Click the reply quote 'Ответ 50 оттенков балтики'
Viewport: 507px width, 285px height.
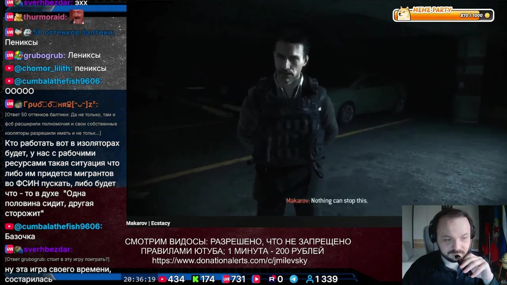61,124
